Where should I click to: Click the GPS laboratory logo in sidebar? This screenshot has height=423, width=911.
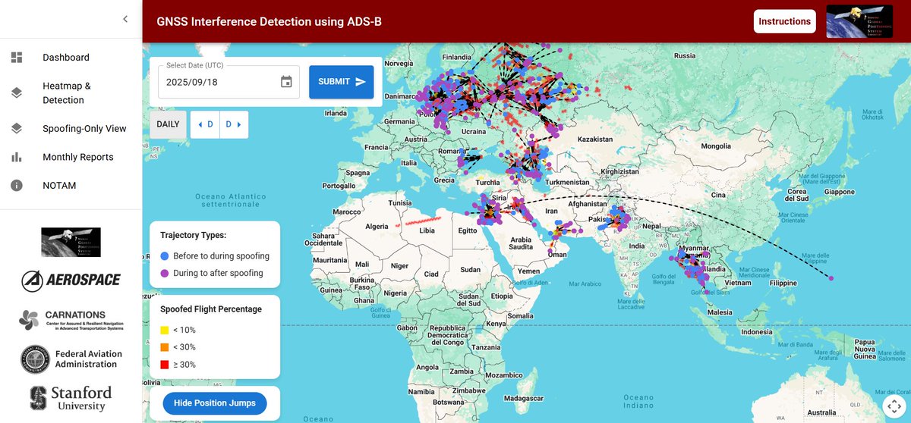point(71,243)
